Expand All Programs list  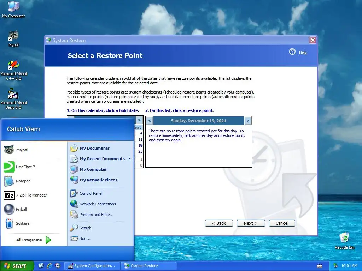click(34, 240)
